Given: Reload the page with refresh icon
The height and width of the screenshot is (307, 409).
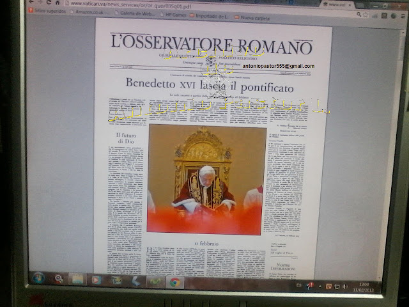Looking at the screenshot, I should point(49,3).
